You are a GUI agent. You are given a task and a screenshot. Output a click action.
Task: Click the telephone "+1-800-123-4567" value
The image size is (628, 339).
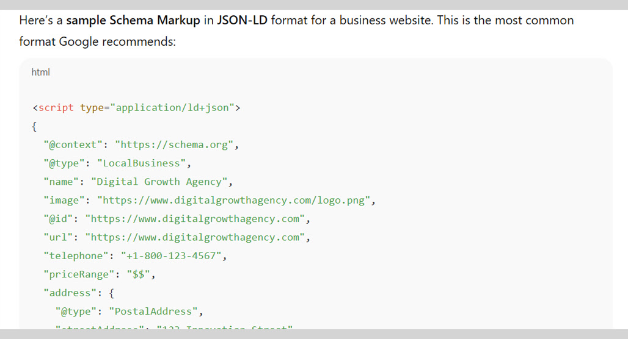coord(171,256)
